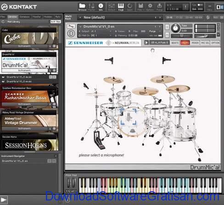
Task: Show the Output mixer section
Action: coord(112,7)
